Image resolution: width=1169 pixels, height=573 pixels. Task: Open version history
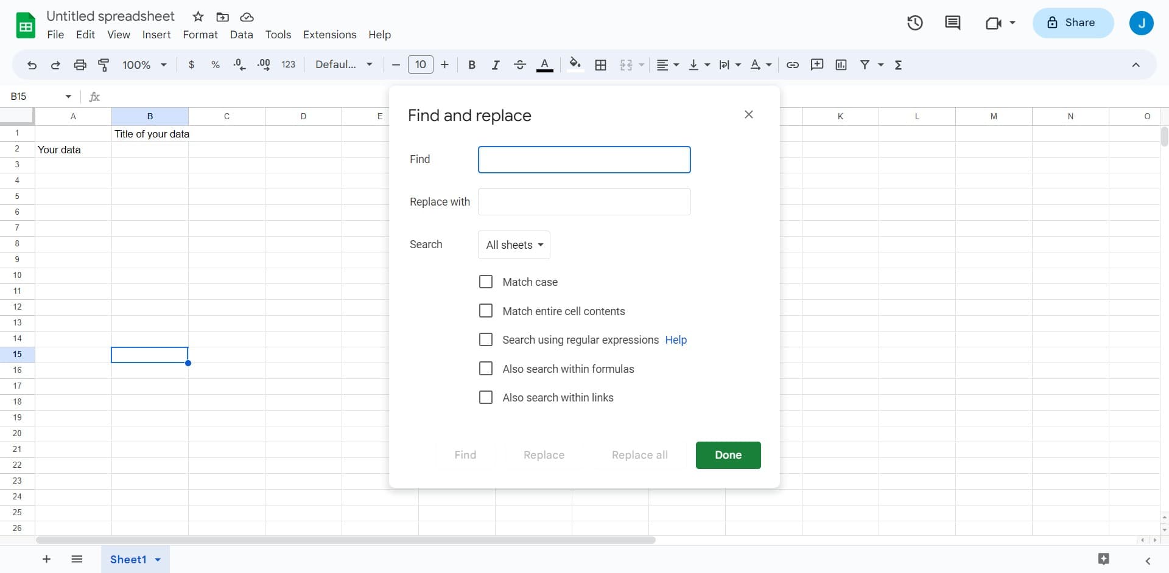(x=915, y=23)
